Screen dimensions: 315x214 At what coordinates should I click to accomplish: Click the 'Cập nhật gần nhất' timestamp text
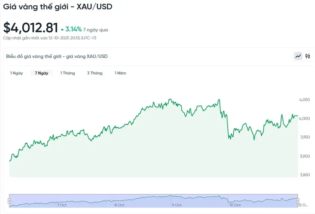pos(50,38)
